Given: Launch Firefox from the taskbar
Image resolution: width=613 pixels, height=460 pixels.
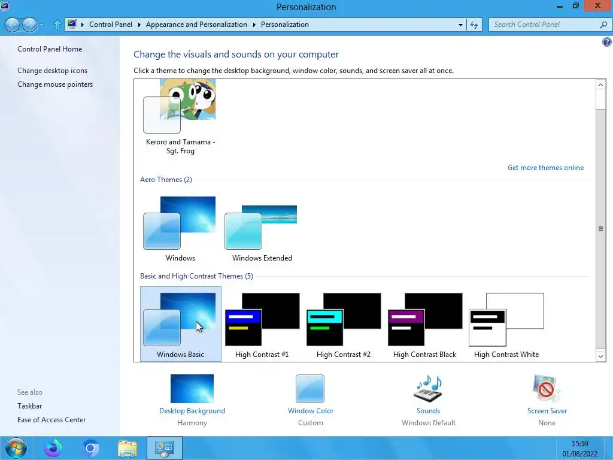Looking at the screenshot, I should pos(53,448).
